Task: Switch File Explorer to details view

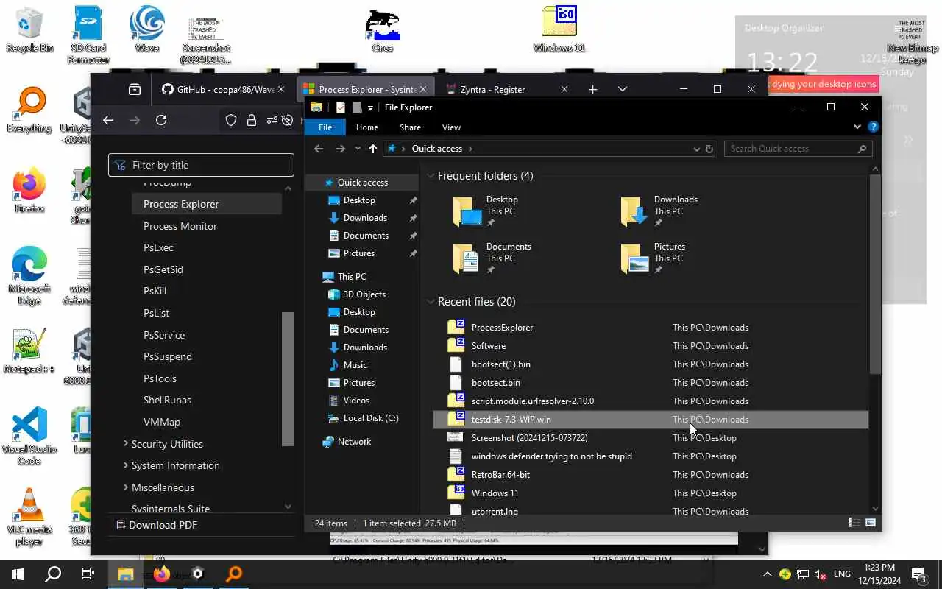Action: 854,523
